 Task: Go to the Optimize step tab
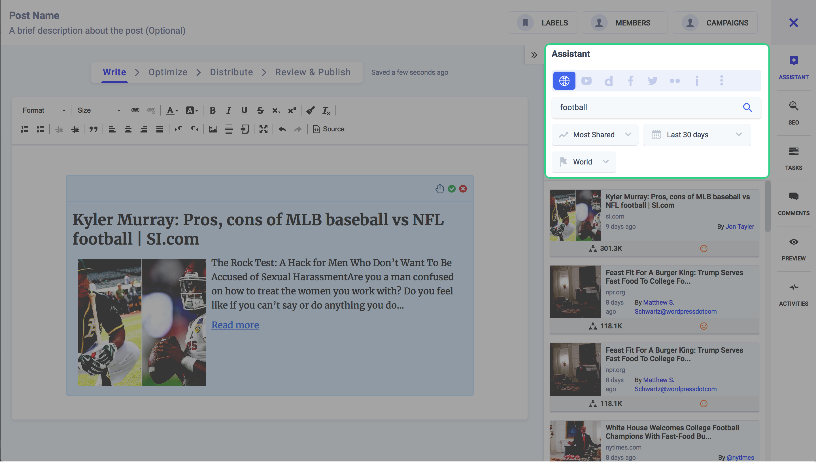[168, 72]
